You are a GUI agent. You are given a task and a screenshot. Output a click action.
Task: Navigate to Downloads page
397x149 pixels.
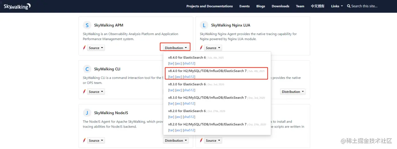(280, 6)
